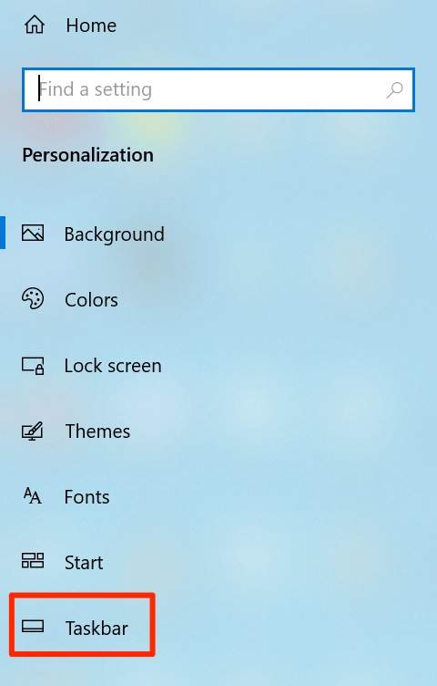The height and width of the screenshot is (686, 437).
Task: Open the Themes settings page
Action: [97, 431]
